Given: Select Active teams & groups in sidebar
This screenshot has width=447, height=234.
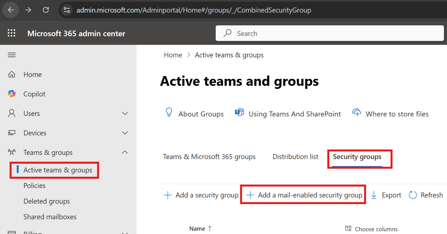Looking at the screenshot, I should [x=58, y=170].
